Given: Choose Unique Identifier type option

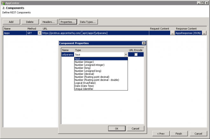Looking at the screenshot, I should tap(101, 89).
